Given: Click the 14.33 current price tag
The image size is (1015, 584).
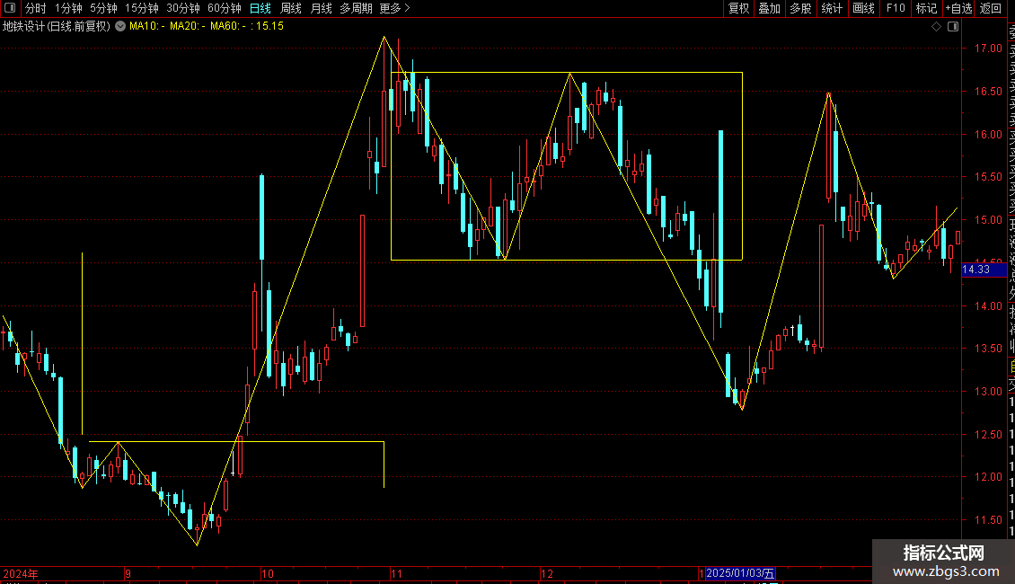Looking at the screenshot, I should pos(984,270).
